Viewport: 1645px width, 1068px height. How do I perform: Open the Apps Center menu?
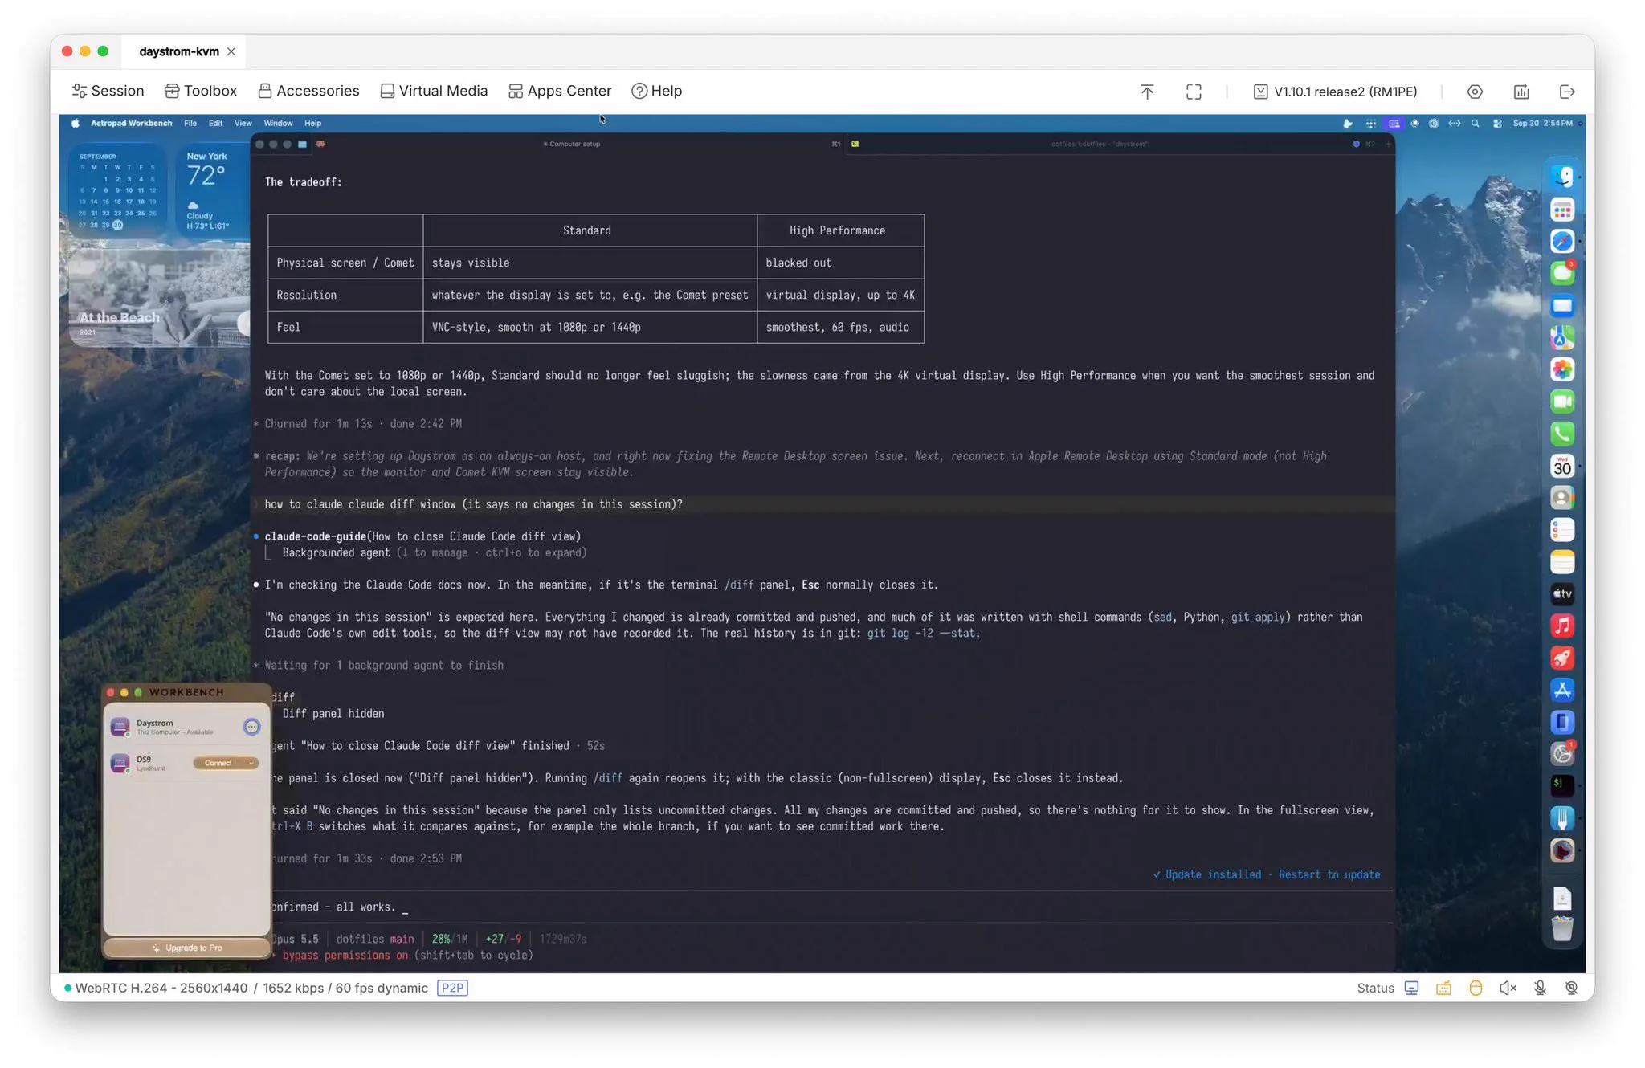560,91
